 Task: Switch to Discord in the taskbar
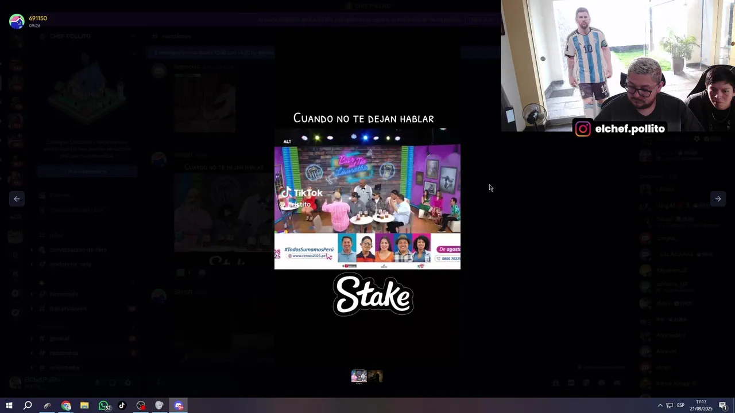(179, 406)
